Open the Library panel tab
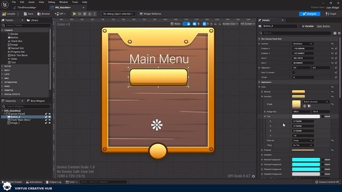This screenshot has width=342, height=192. click(33, 20)
